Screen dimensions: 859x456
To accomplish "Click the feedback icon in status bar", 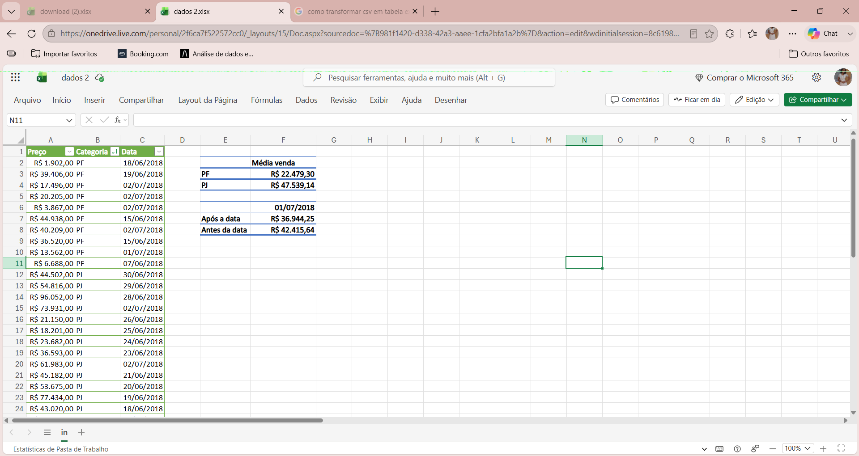I will 755,448.
